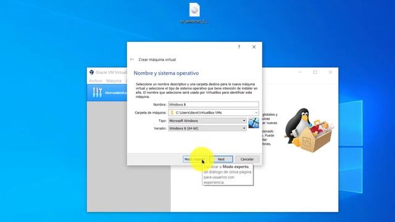Click the Nombre text field
This screenshot has height=222, width=395.
[x=214, y=104]
